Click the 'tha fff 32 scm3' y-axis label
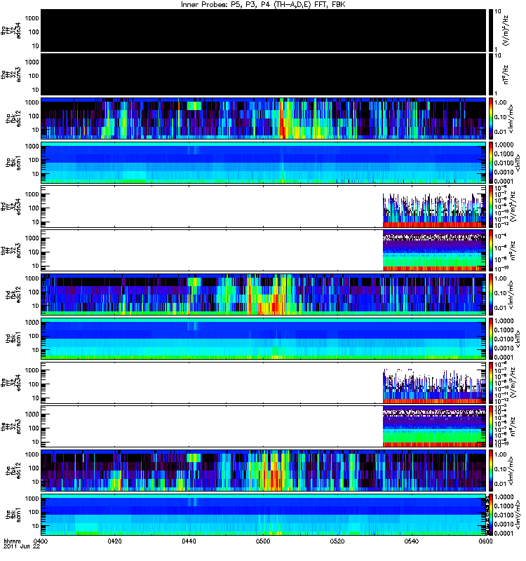Image resolution: width=526 pixels, height=561 pixels. click(x=11, y=75)
